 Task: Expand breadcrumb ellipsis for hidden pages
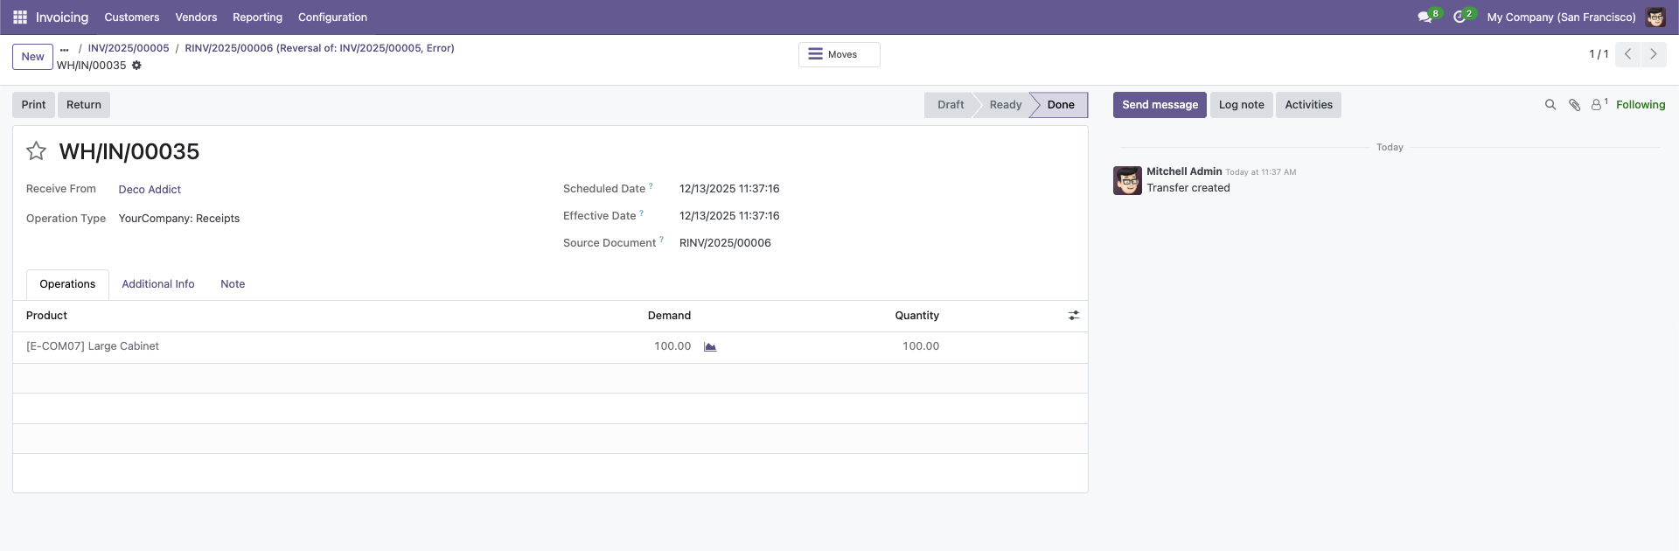point(65,49)
